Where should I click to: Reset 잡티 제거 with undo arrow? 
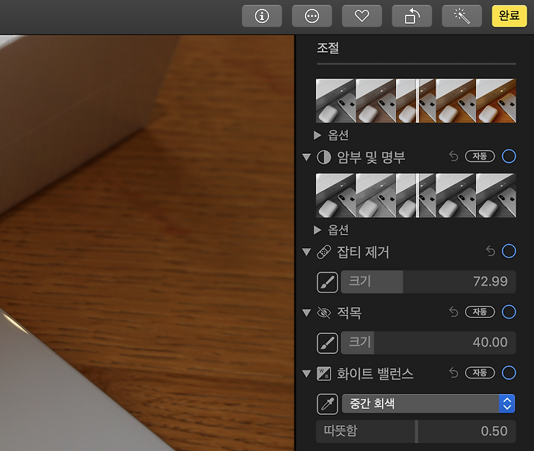[490, 251]
